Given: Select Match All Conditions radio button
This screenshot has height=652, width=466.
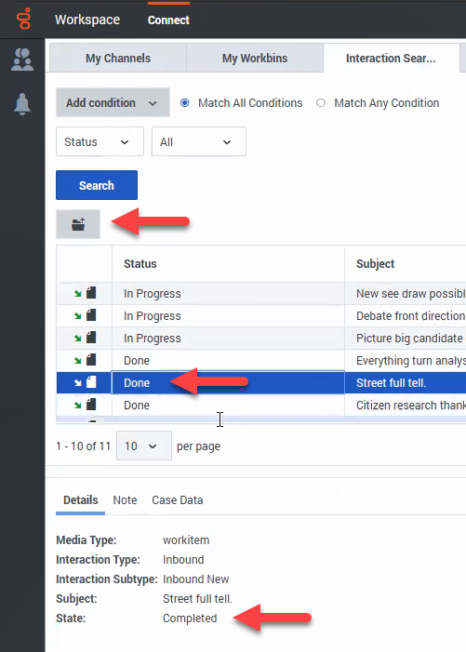Looking at the screenshot, I should point(184,102).
